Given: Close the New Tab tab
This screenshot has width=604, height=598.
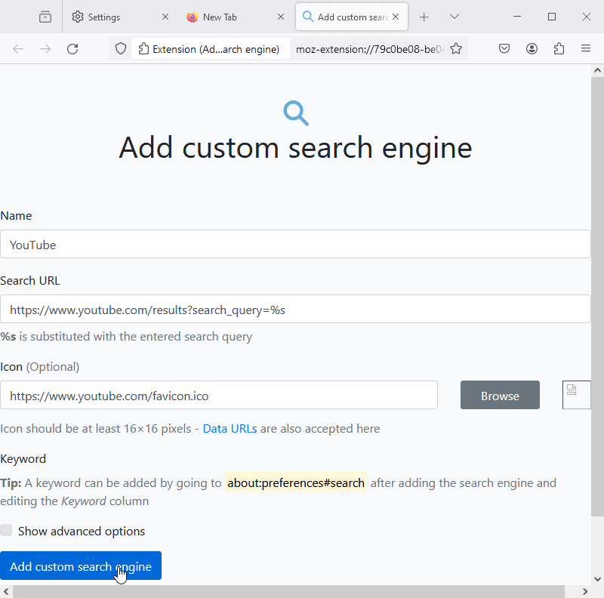Looking at the screenshot, I should pyautogui.click(x=281, y=17).
